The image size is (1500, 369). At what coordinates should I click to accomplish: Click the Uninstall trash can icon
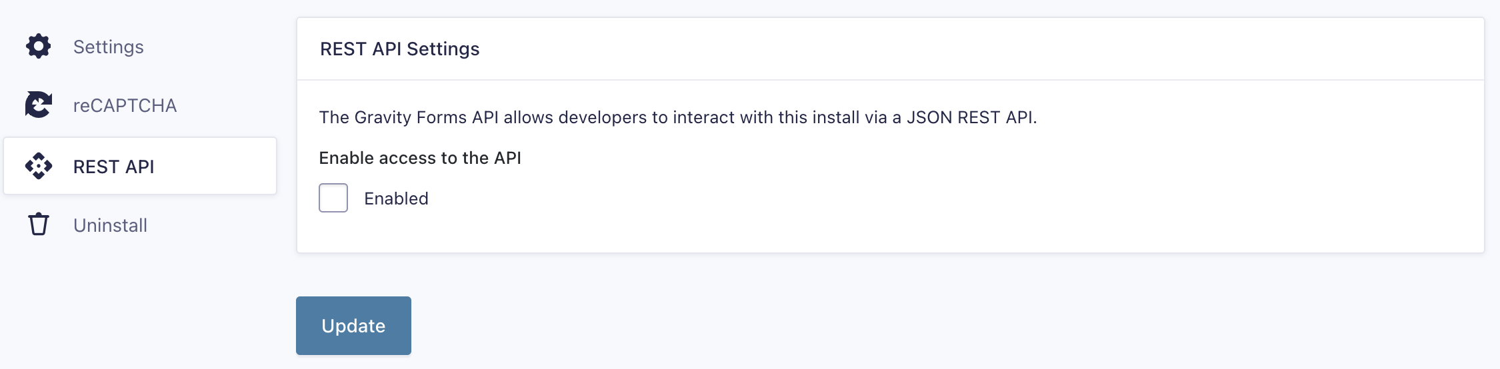[x=39, y=225]
